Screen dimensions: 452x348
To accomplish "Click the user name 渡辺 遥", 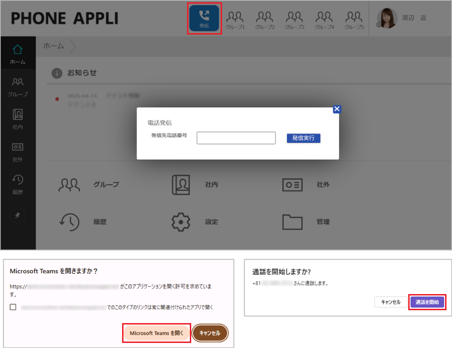I will [414, 18].
